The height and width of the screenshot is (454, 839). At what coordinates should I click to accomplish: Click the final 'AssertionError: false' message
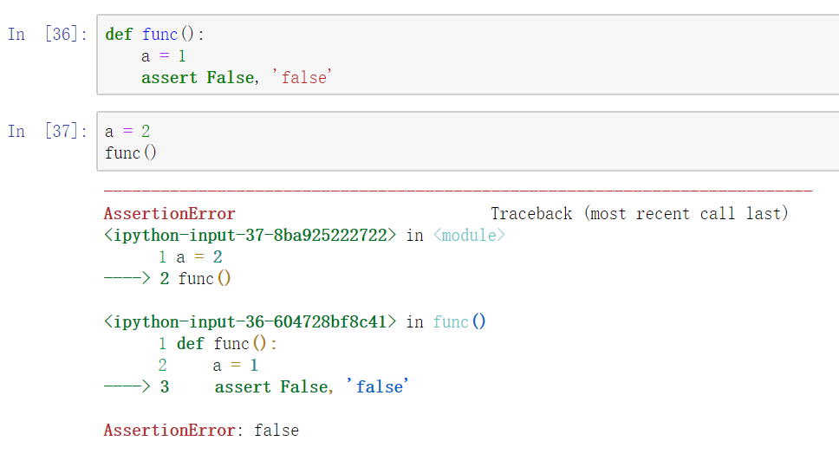(201, 431)
